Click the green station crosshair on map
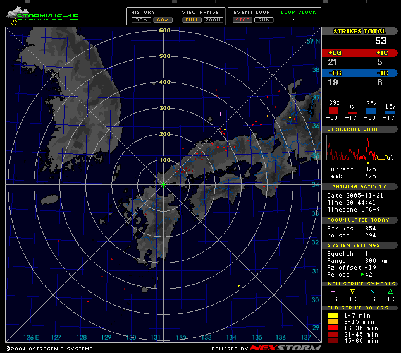 click(x=163, y=184)
